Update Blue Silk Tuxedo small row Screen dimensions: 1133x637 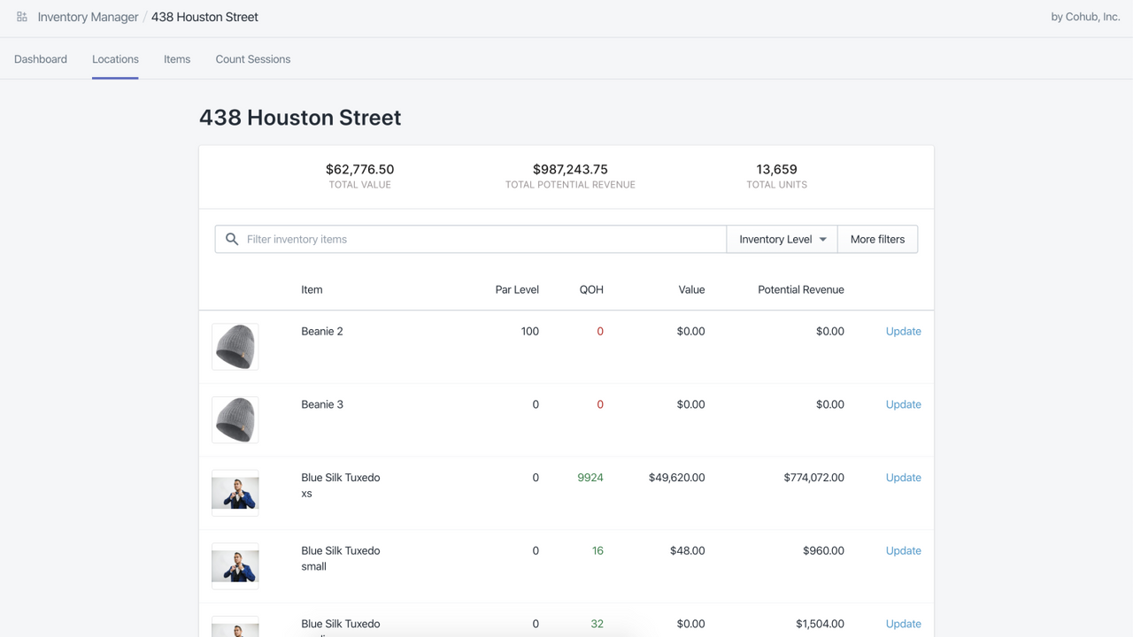click(x=903, y=550)
